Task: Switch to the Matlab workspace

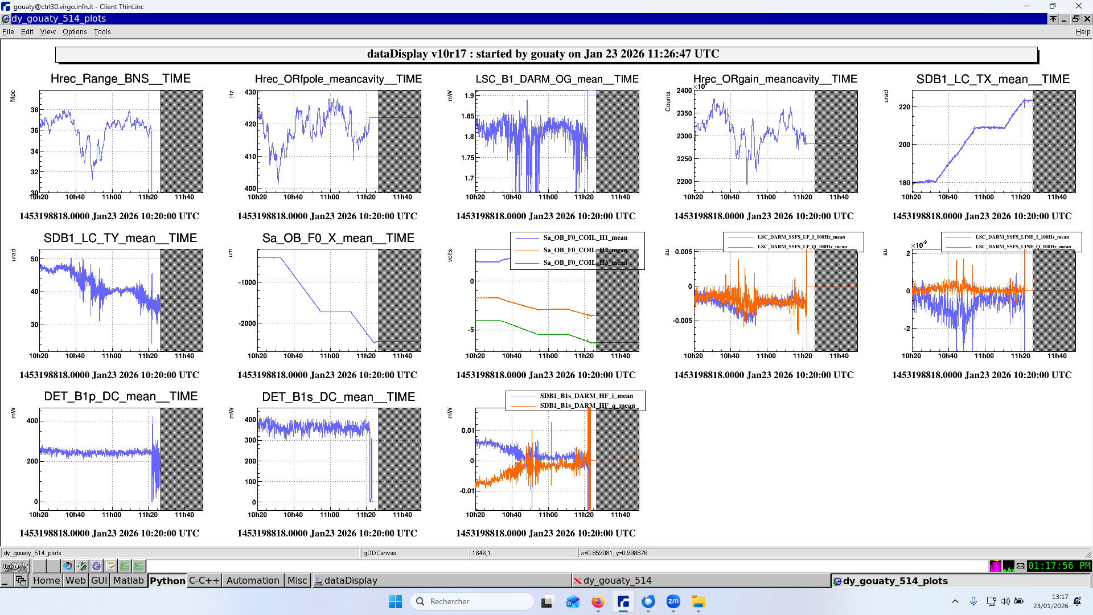Action: pyautogui.click(x=129, y=581)
